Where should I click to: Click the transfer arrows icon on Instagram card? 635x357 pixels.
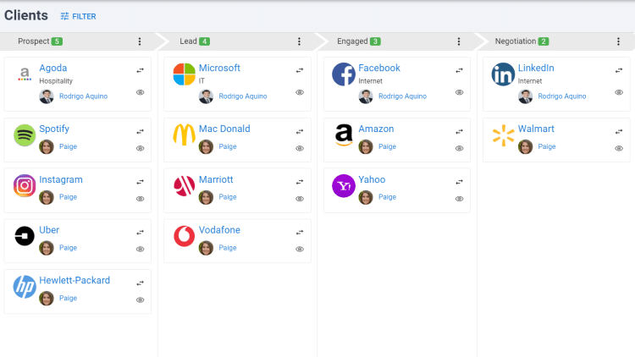pos(140,182)
